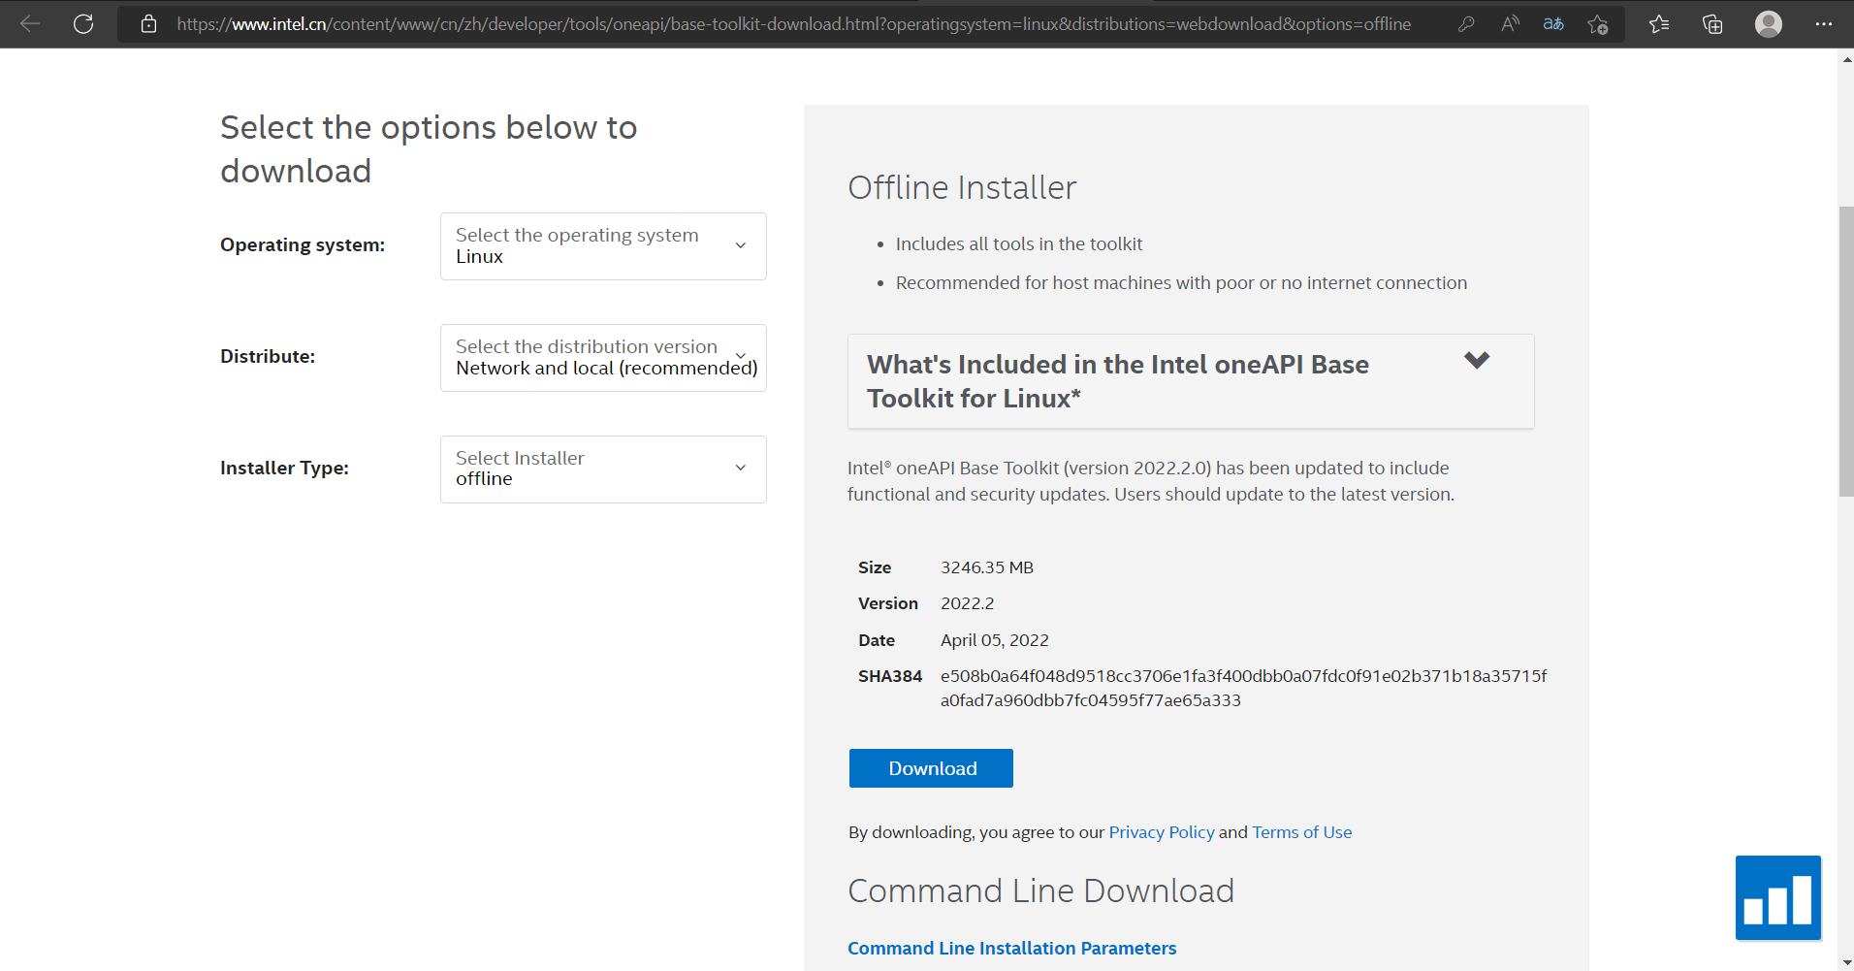Click the date value April 05, 2022
Image resolution: width=1854 pixels, height=971 pixels.
[x=995, y=640]
